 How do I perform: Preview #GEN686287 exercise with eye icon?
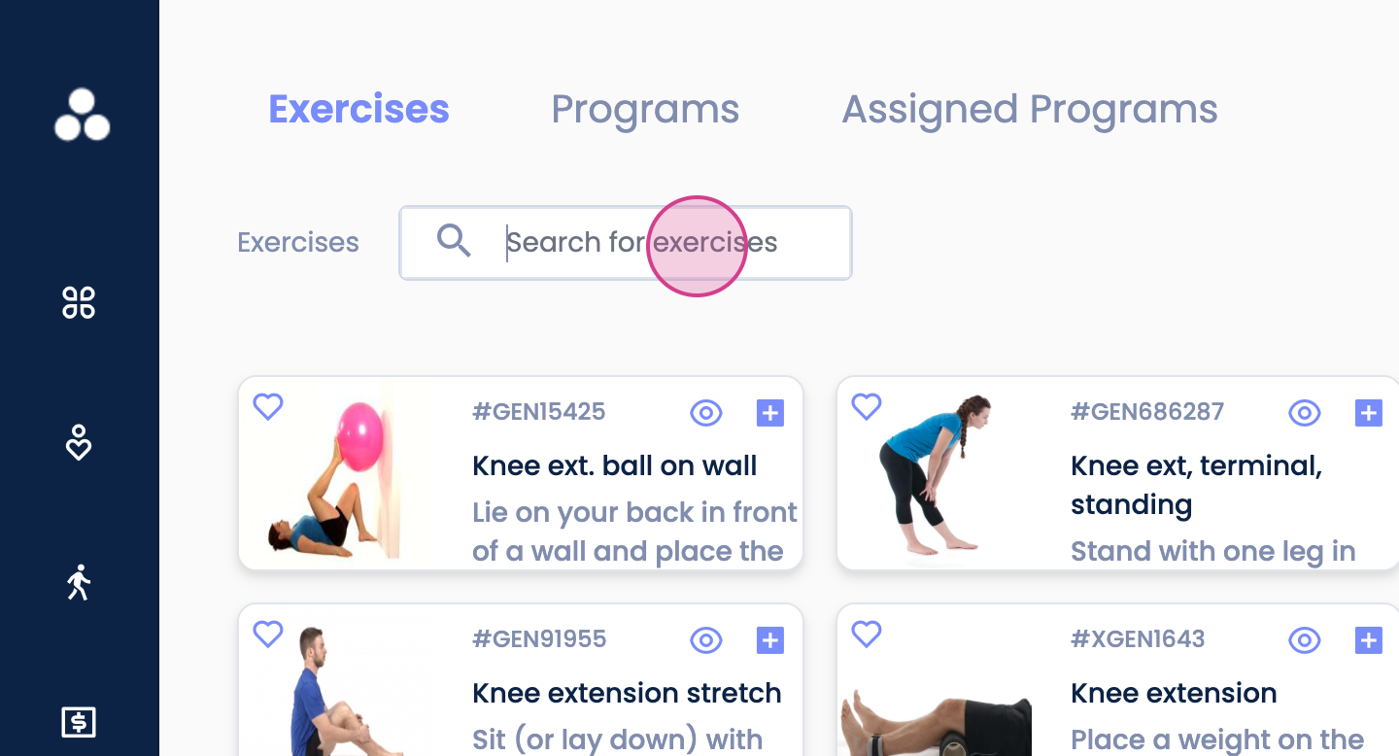click(x=1305, y=413)
